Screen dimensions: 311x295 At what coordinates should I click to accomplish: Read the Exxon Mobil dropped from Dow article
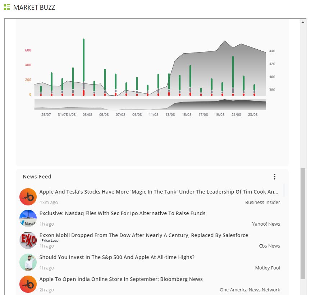(x=143, y=235)
